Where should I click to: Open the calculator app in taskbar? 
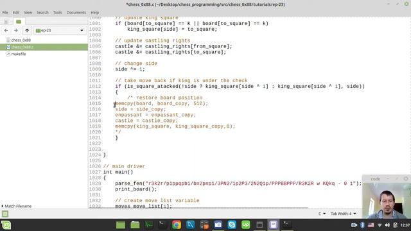tap(204, 225)
